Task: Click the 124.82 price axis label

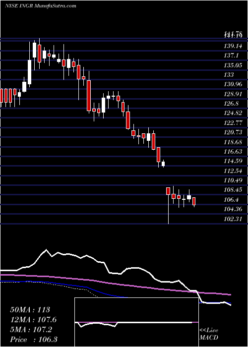Action: [x=233, y=114]
